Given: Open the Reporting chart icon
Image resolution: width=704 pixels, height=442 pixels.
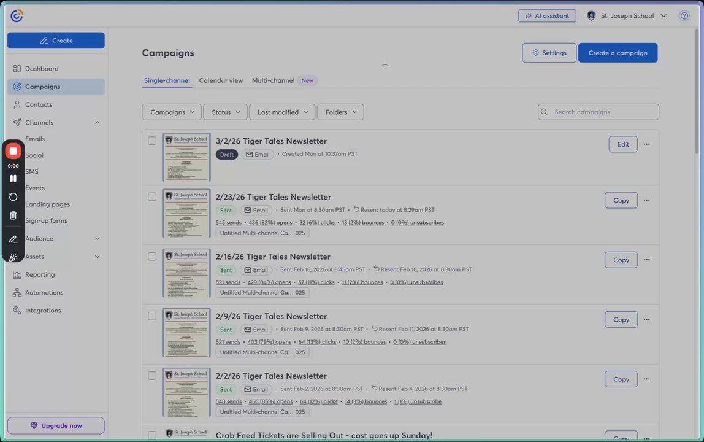Looking at the screenshot, I should point(17,274).
